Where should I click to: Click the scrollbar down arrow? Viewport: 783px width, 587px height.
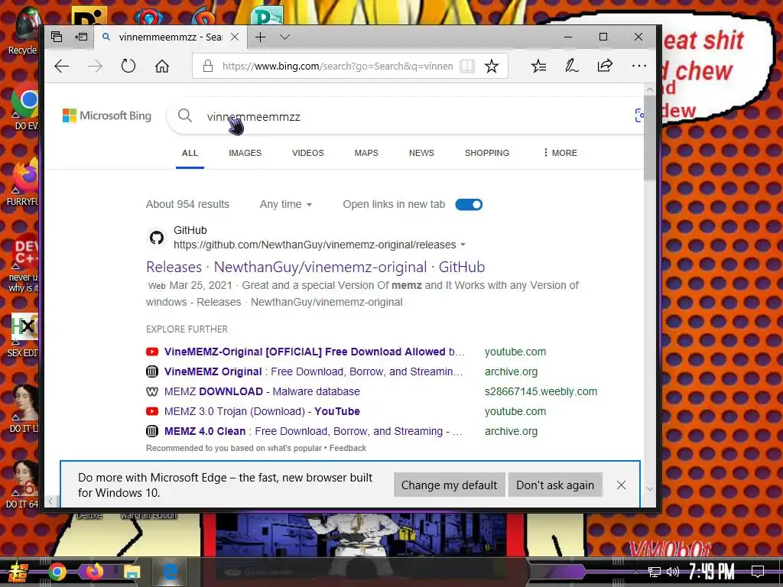(650, 489)
